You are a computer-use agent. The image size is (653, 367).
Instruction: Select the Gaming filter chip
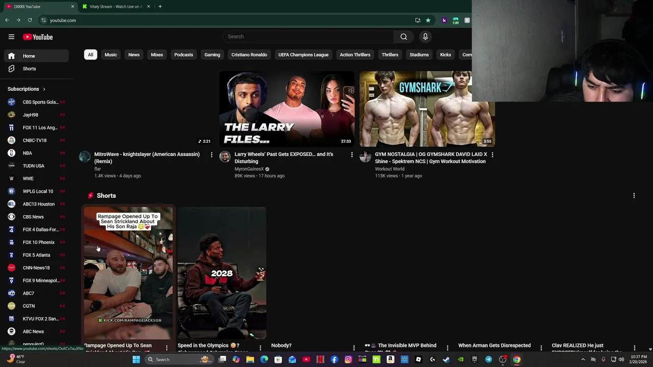[212, 55]
